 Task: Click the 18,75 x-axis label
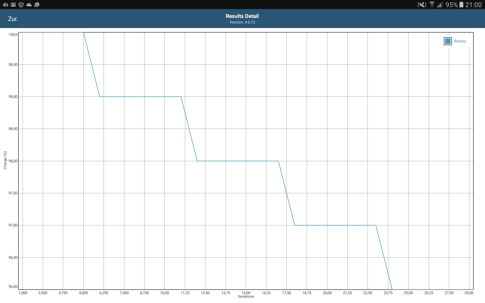(x=307, y=293)
